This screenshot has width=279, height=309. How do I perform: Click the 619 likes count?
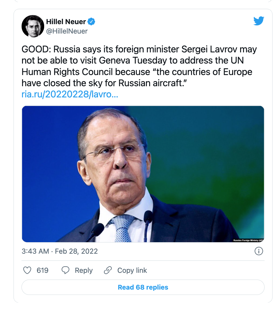point(42,270)
